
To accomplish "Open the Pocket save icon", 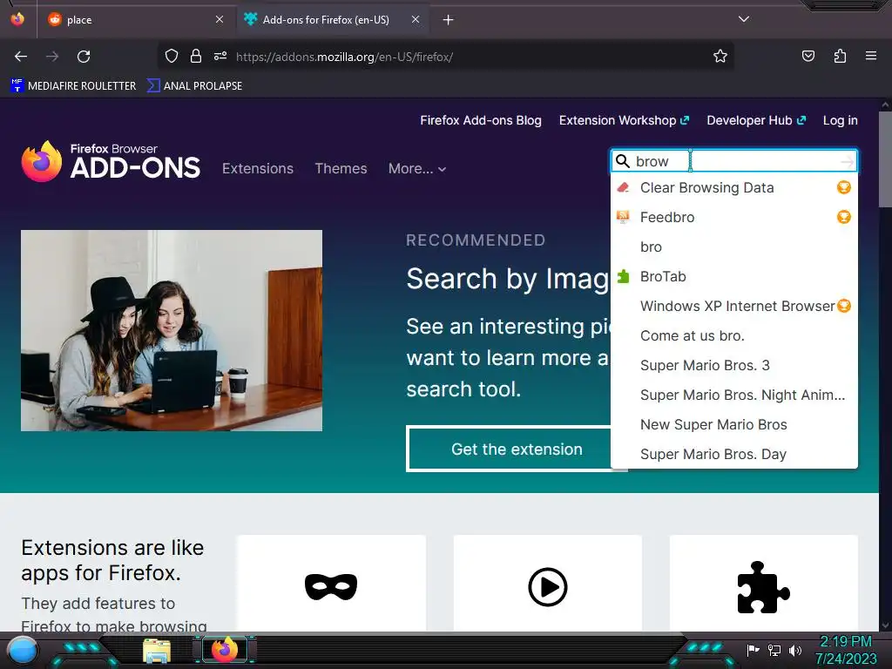I will pyautogui.click(x=808, y=56).
